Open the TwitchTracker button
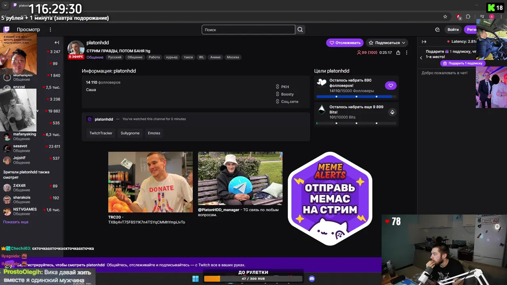 click(x=101, y=133)
